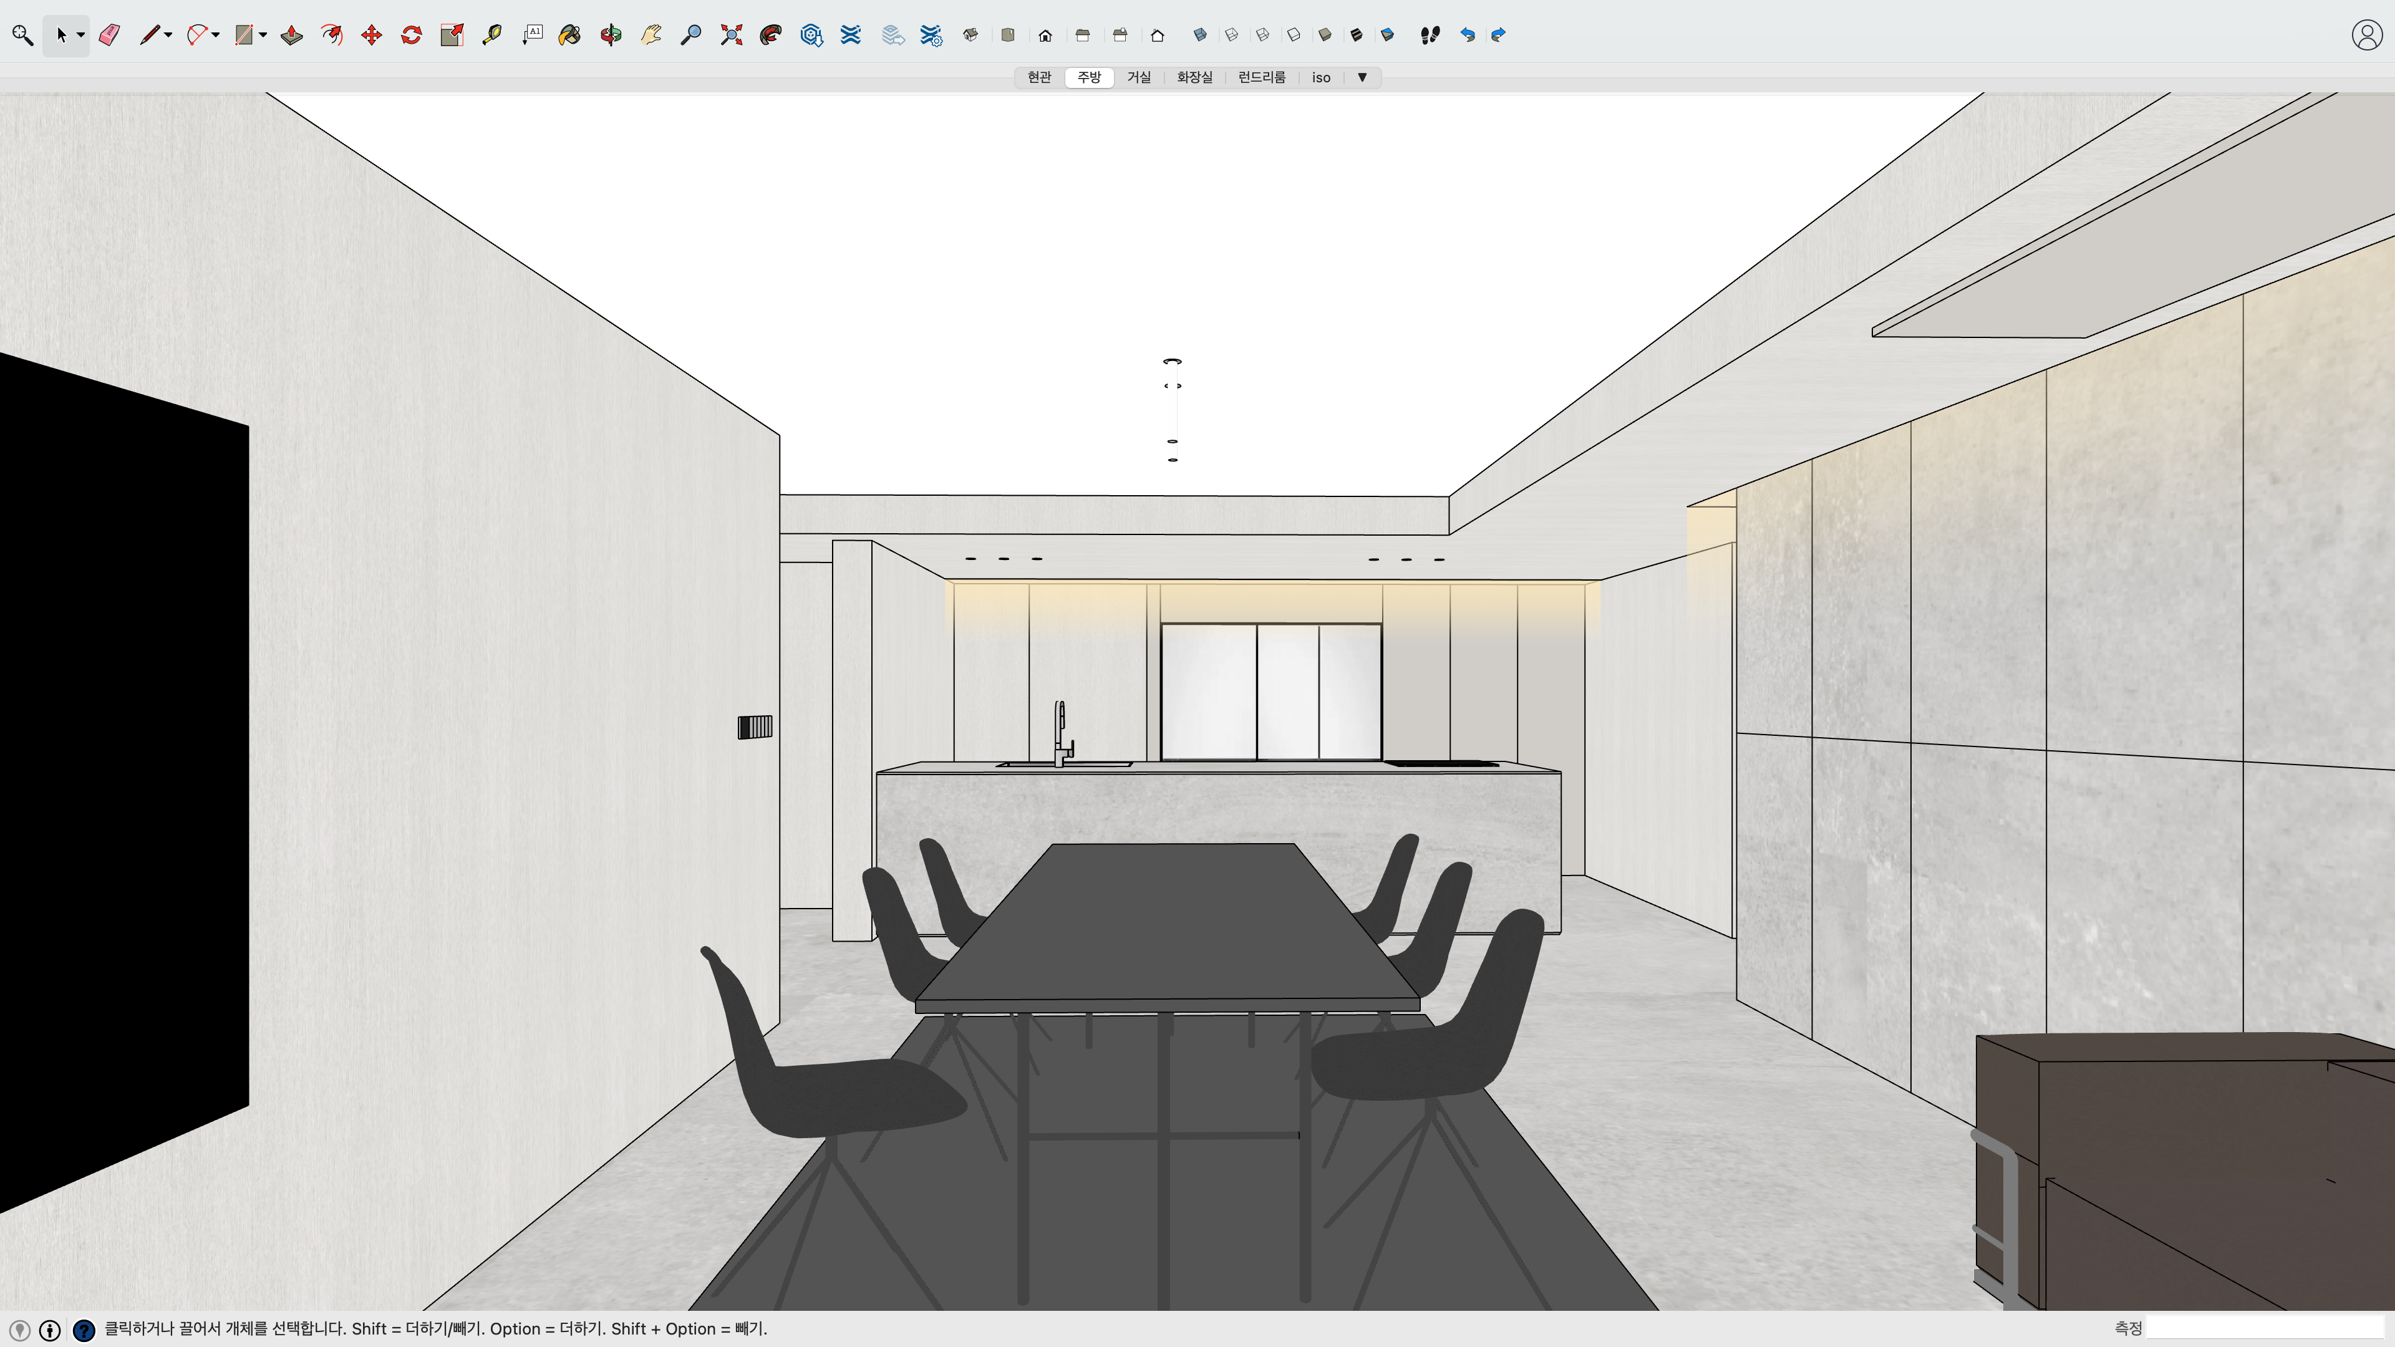Image resolution: width=2395 pixels, height=1347 pixels.
Task: Toggle X-Ray face style
Action: [x=1200, y=36]
